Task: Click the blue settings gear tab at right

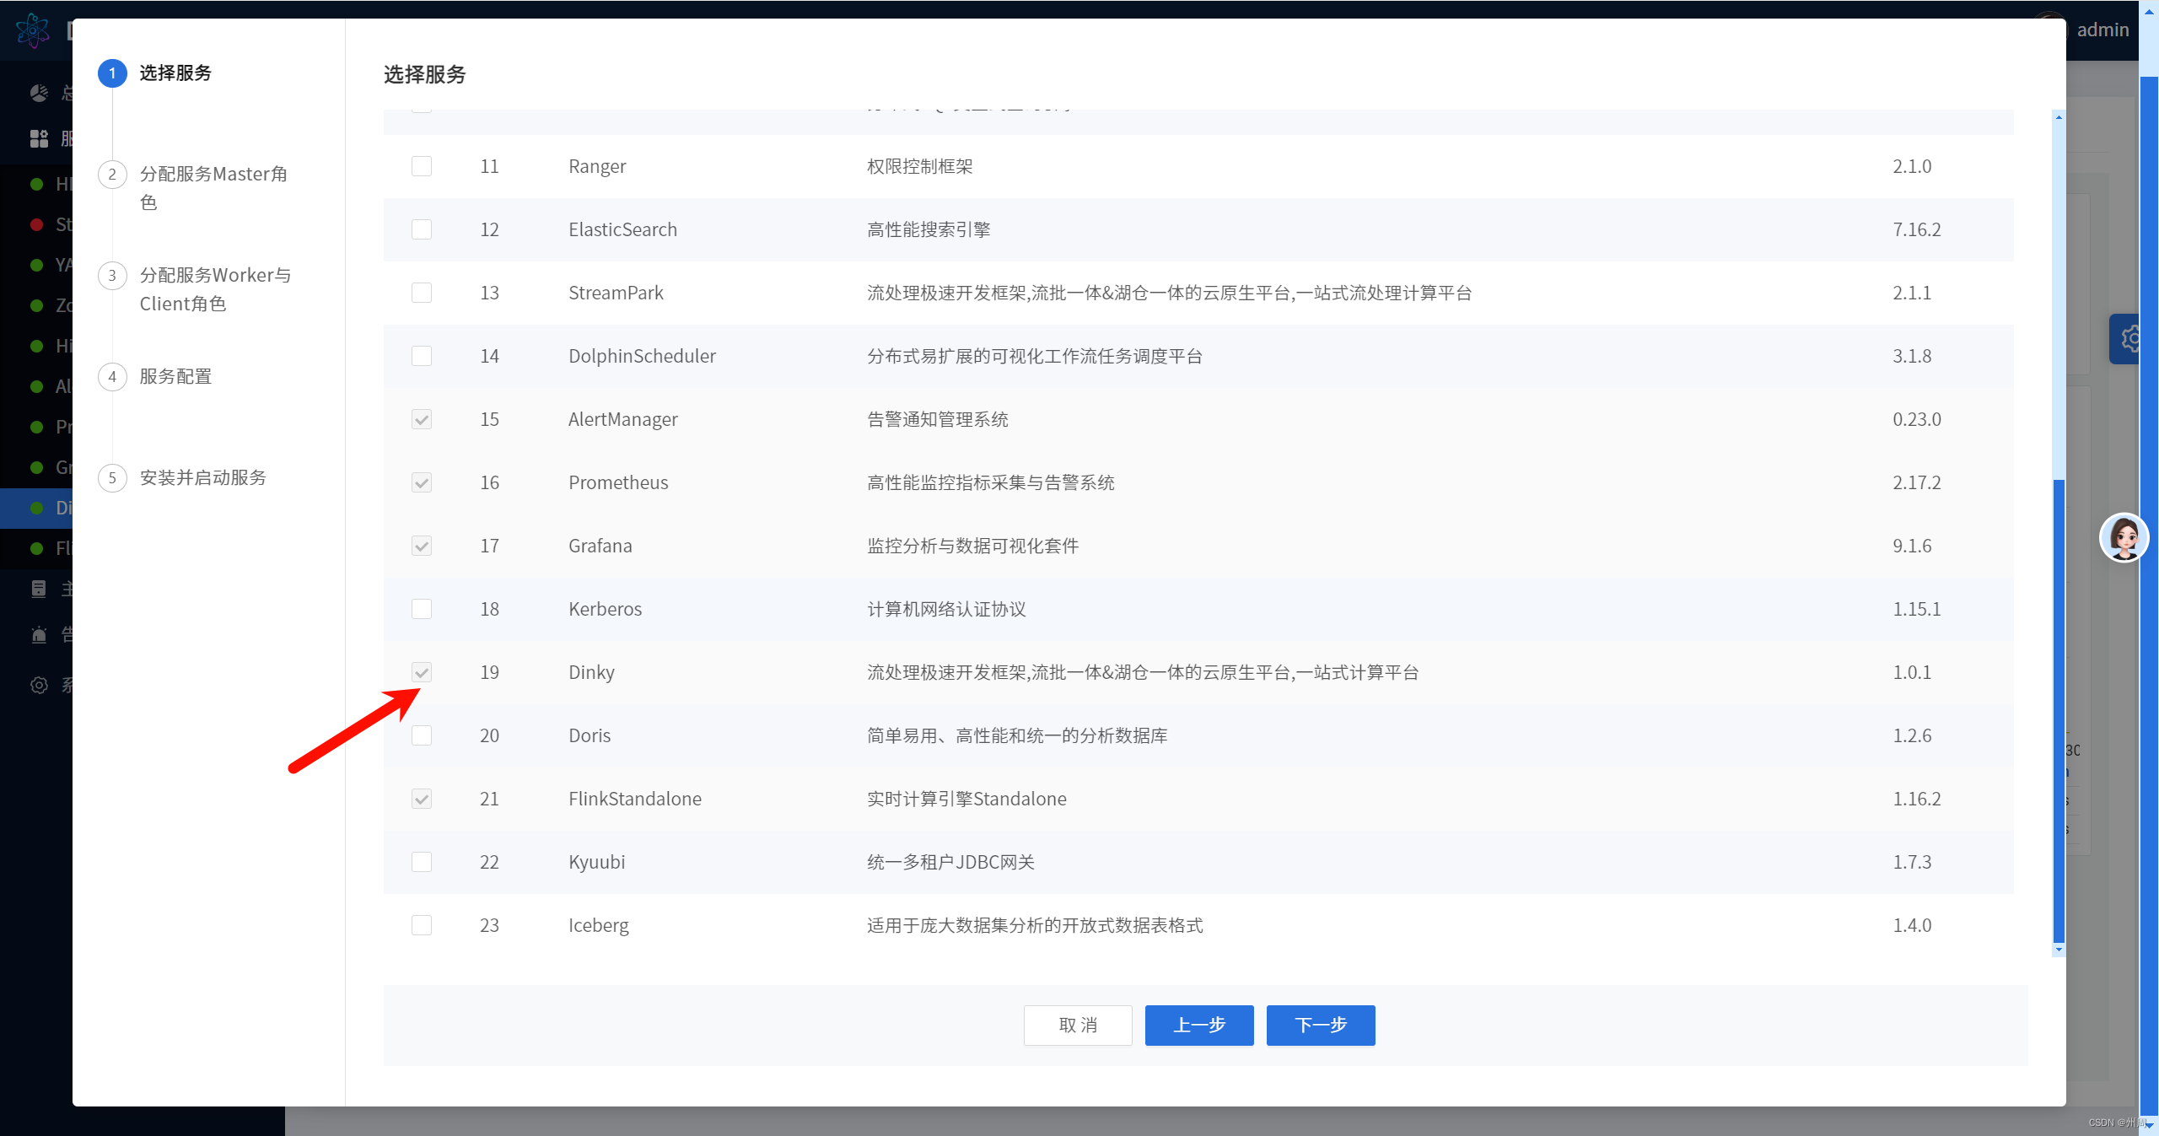Action: (x=2126, y=339)
